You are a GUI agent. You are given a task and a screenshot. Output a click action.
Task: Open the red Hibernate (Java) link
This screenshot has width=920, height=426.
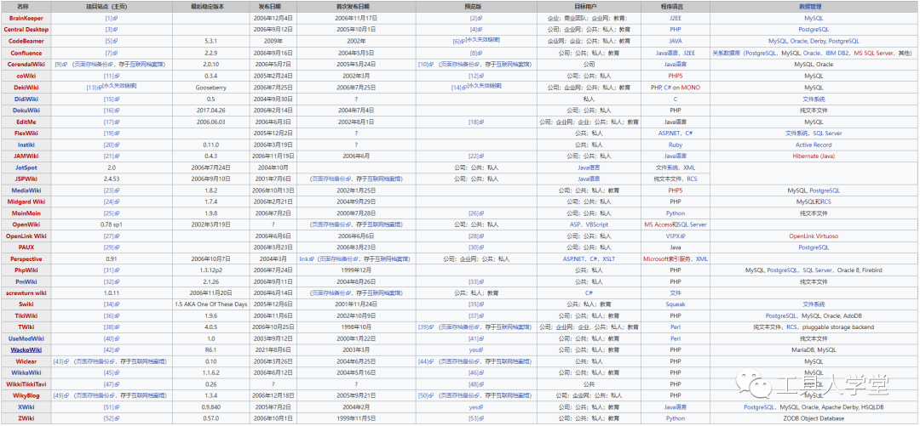[x=814, y=156]
